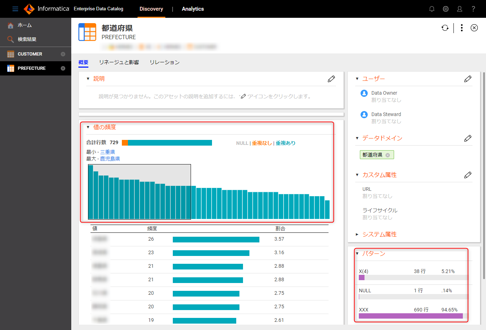
Task: Edit カスタム属性 with the pencil icon
Action: point(468,175)
